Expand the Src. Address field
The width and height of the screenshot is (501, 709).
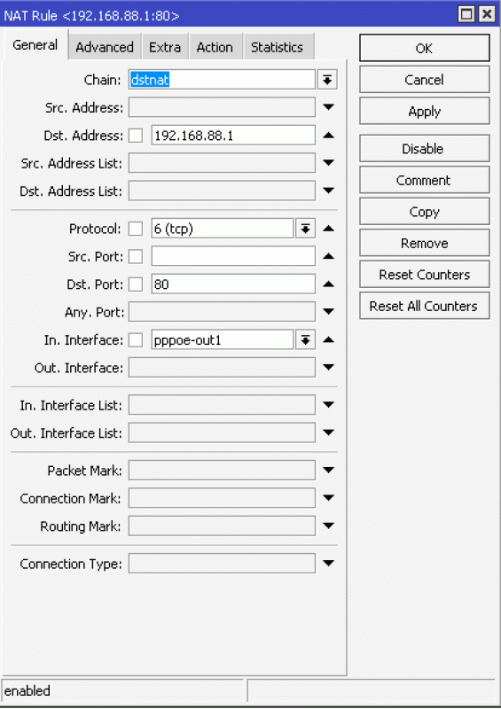[329, 107]
